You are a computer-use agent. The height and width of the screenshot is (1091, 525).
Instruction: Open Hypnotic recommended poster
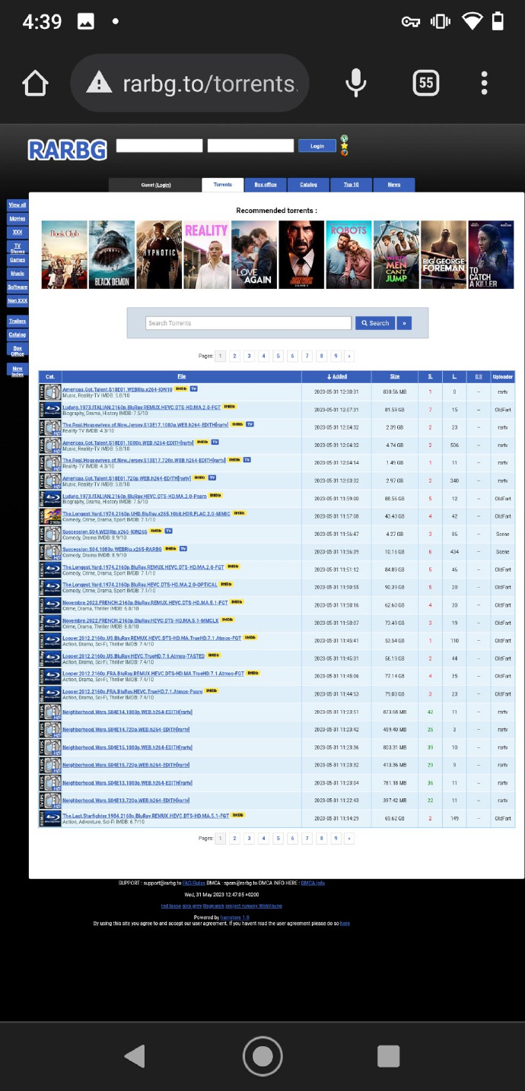(x=159, y=255)
